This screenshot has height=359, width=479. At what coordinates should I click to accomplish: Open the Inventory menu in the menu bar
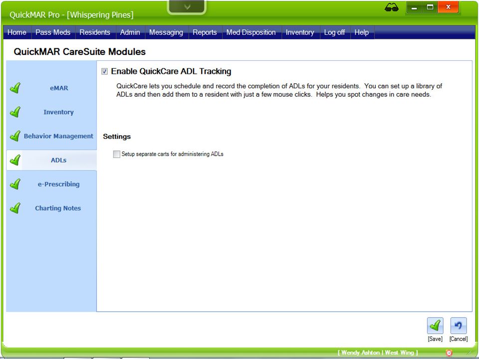point(300,32)
